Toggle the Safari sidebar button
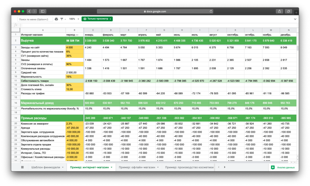310x186 pixels. point(42,11)
